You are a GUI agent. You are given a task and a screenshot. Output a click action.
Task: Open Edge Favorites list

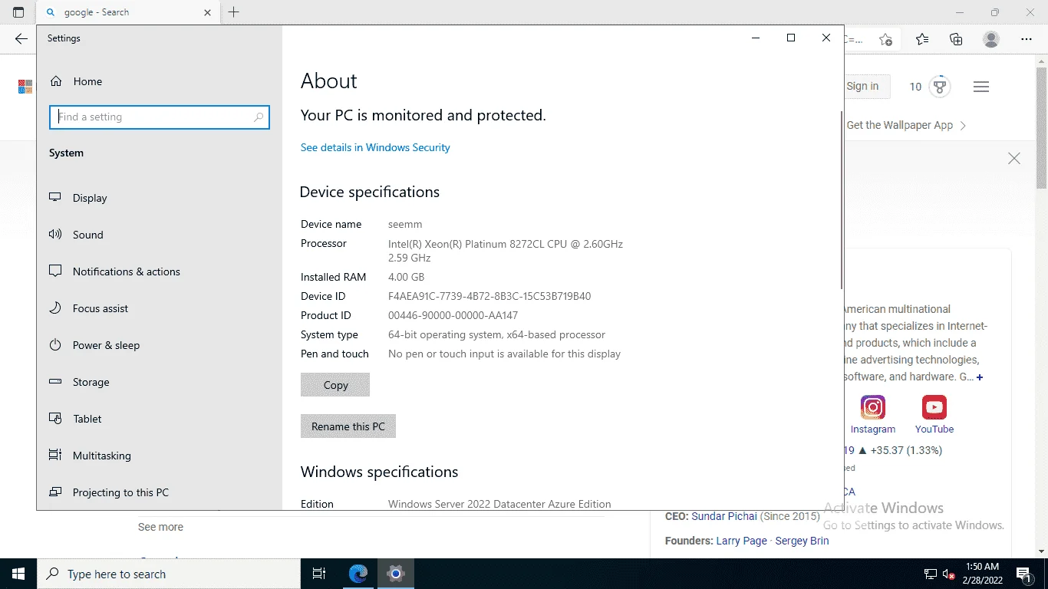[922, 39]
